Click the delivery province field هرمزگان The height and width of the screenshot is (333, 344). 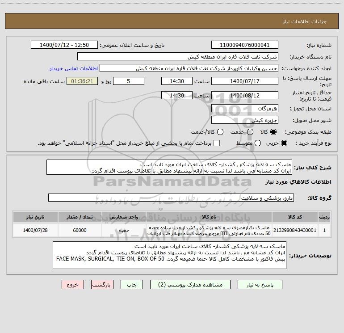click(245, 109)
